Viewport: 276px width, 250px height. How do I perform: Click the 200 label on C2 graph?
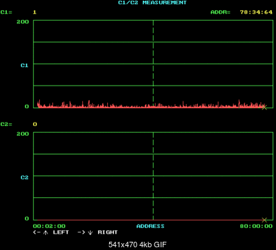(23, 134)
